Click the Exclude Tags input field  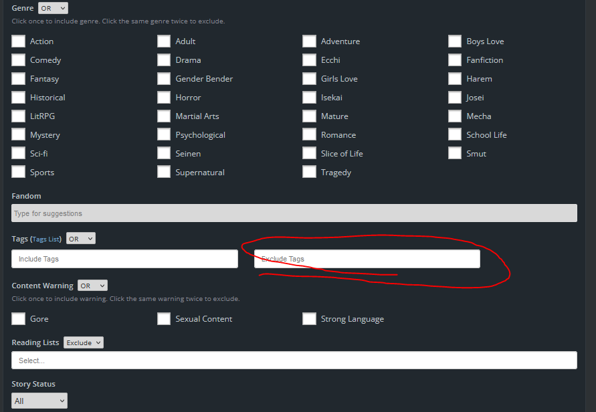pyautogui.click(x=367, y=259)
